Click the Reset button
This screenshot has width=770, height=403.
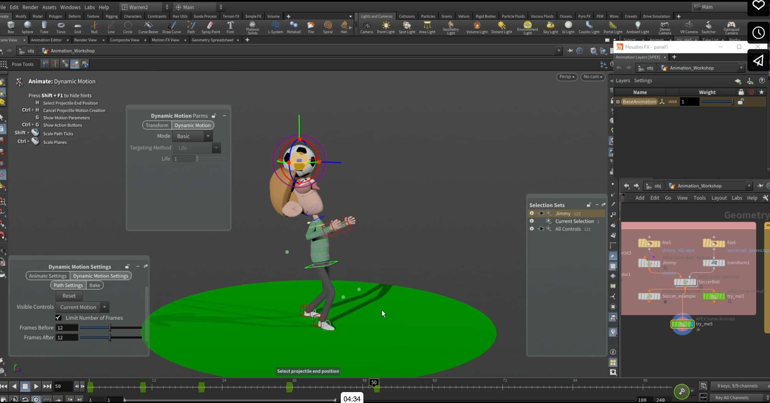click(69, 296)
